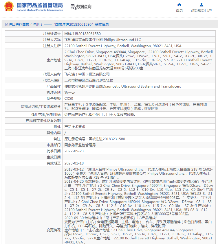Click the 生产地址 label
Image resolution: width=218 pixels, height=244 pixels.
click(54, 60)
